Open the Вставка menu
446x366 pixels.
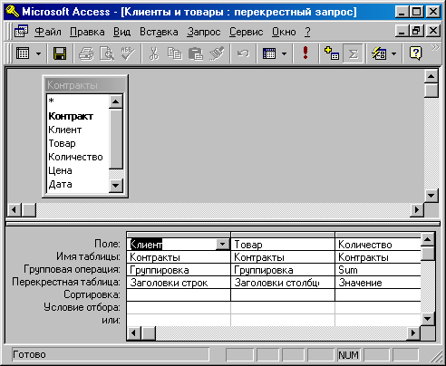coord(159,32)
